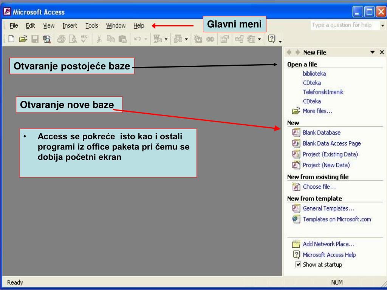Open the Undo history dropdown arrow
The width and height of the screenshot is (387, 290).
coord(146,39)
